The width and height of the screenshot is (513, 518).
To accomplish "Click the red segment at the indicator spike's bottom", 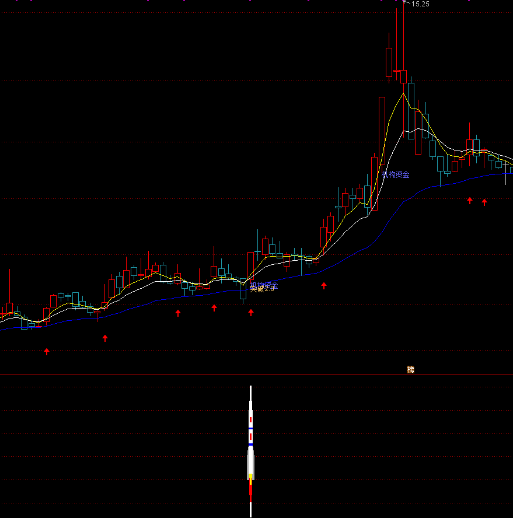I will click(251, 493).
